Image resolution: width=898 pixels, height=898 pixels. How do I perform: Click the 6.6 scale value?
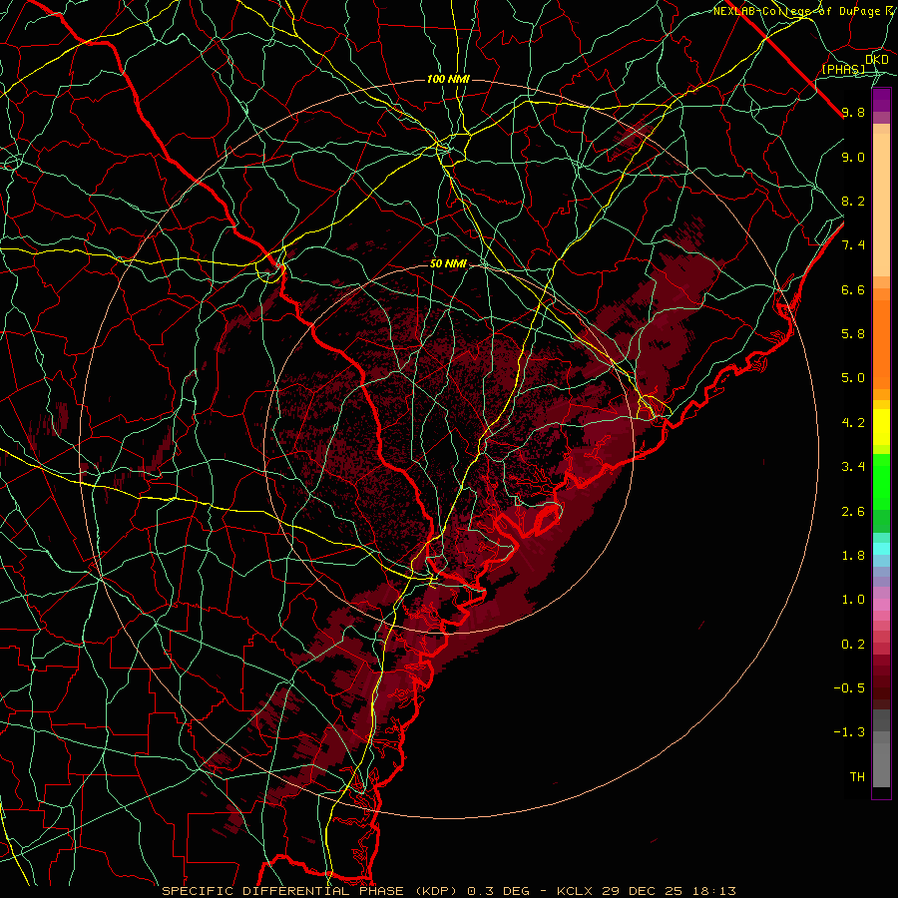pyautogui.click(x=853, y=289)
